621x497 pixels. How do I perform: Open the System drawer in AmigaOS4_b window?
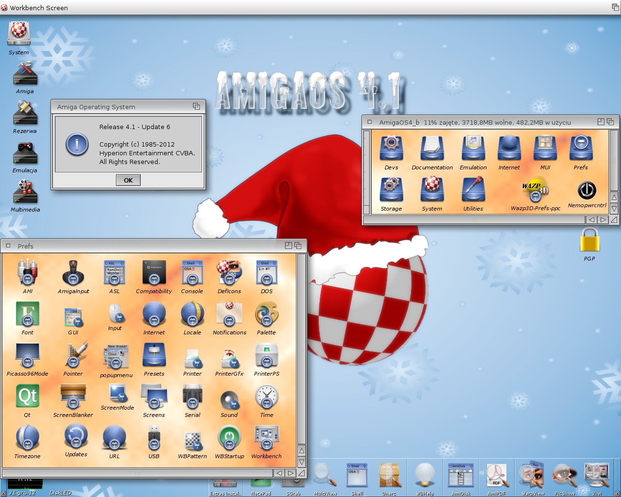[x=432, y=189]
